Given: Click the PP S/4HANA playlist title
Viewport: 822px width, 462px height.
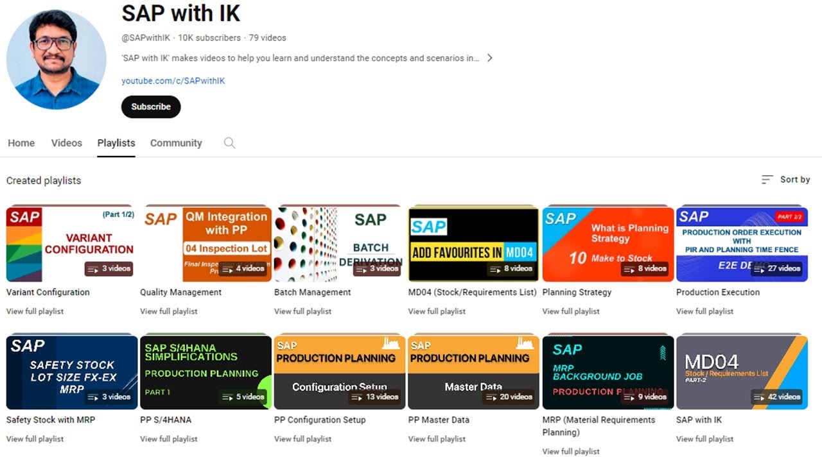Looking at the screenshot, I should click(166, 420).
